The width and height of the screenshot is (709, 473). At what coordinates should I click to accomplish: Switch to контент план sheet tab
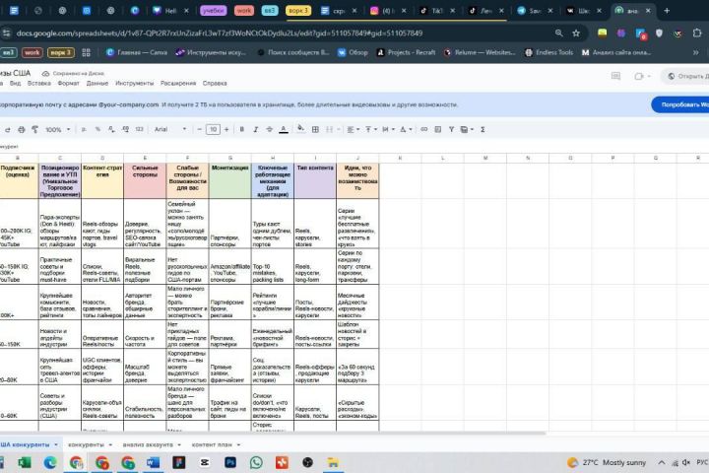click(x=212, y=445)
